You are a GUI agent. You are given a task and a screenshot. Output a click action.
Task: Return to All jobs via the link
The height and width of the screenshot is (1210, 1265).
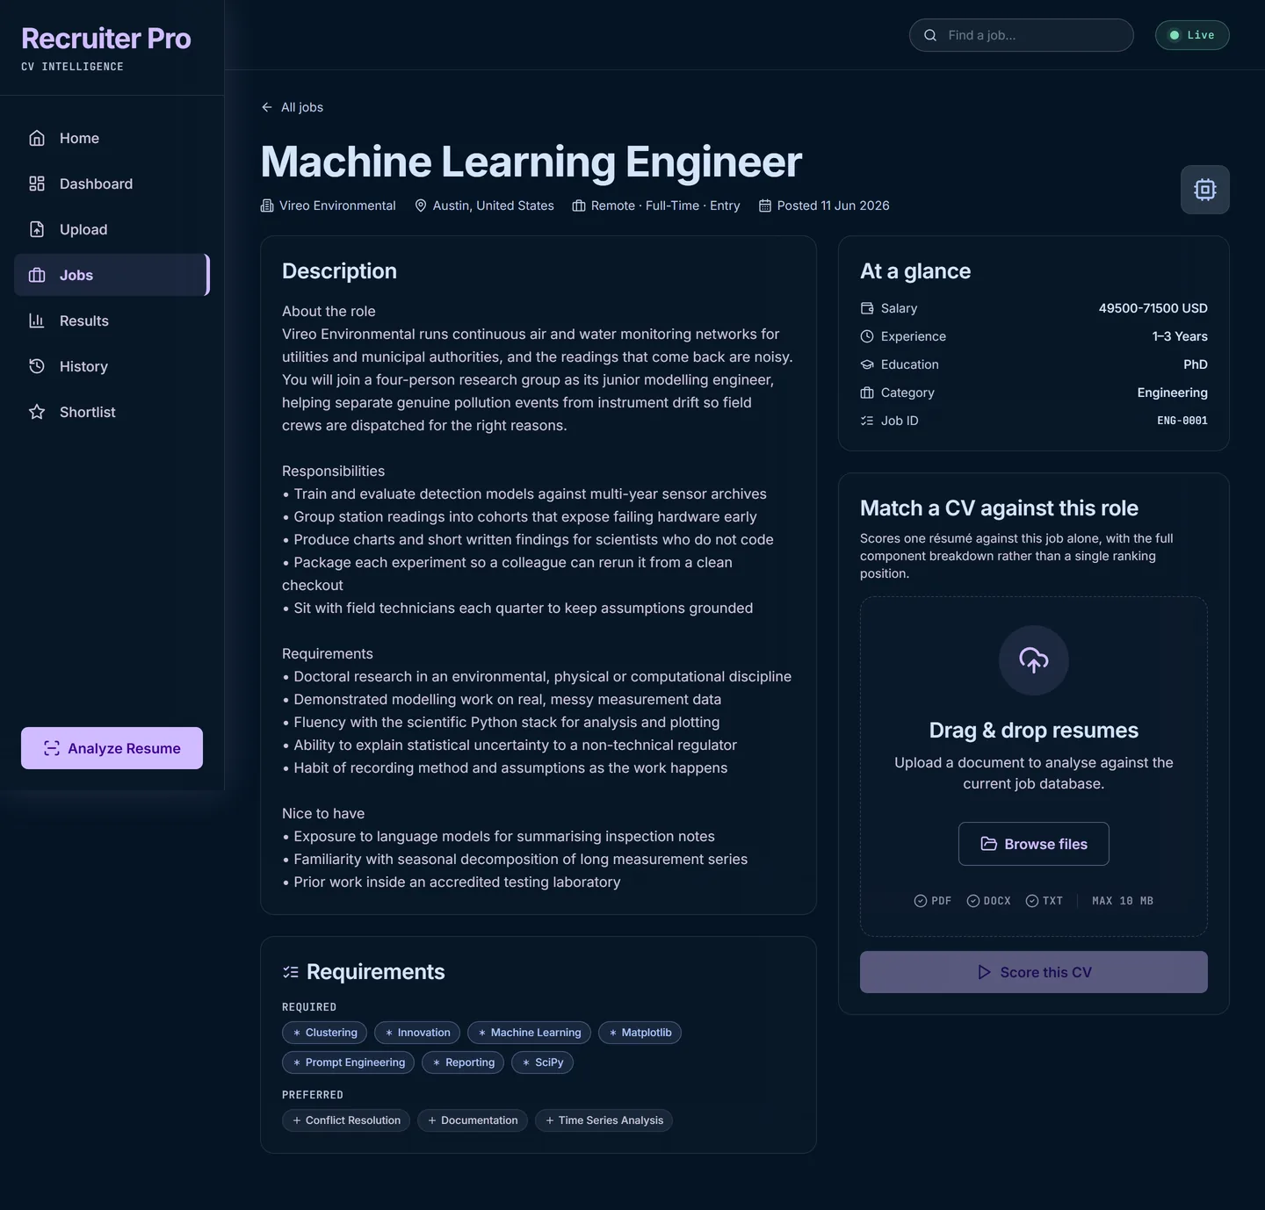point(293,107)
